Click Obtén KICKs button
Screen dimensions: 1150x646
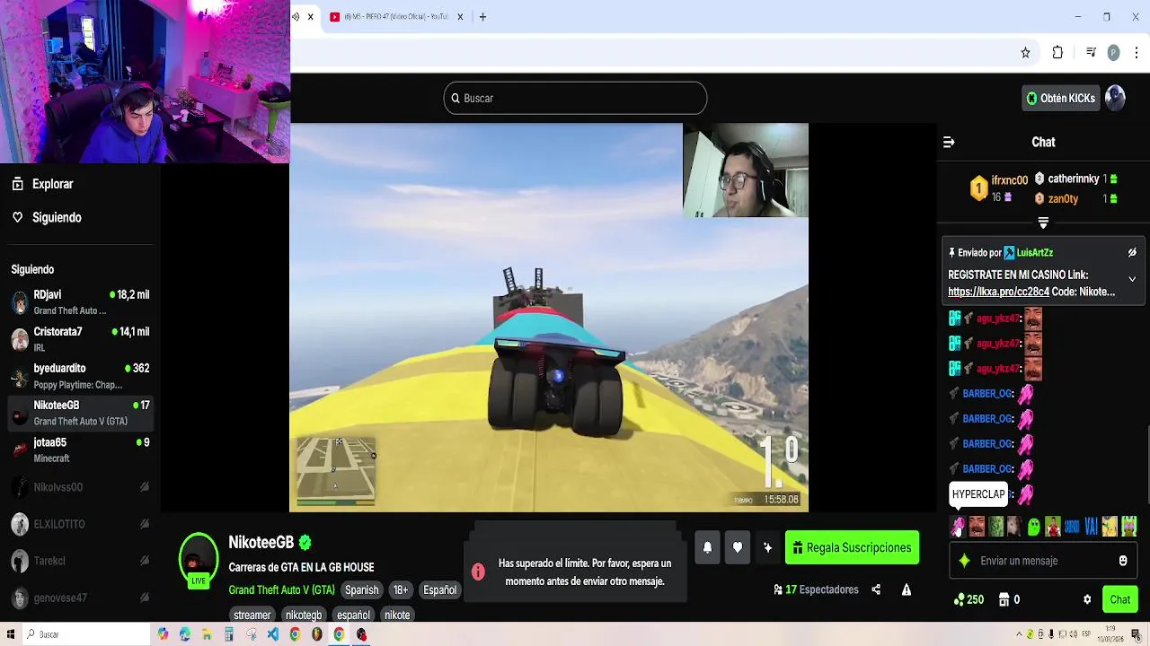coord(1061,98)
